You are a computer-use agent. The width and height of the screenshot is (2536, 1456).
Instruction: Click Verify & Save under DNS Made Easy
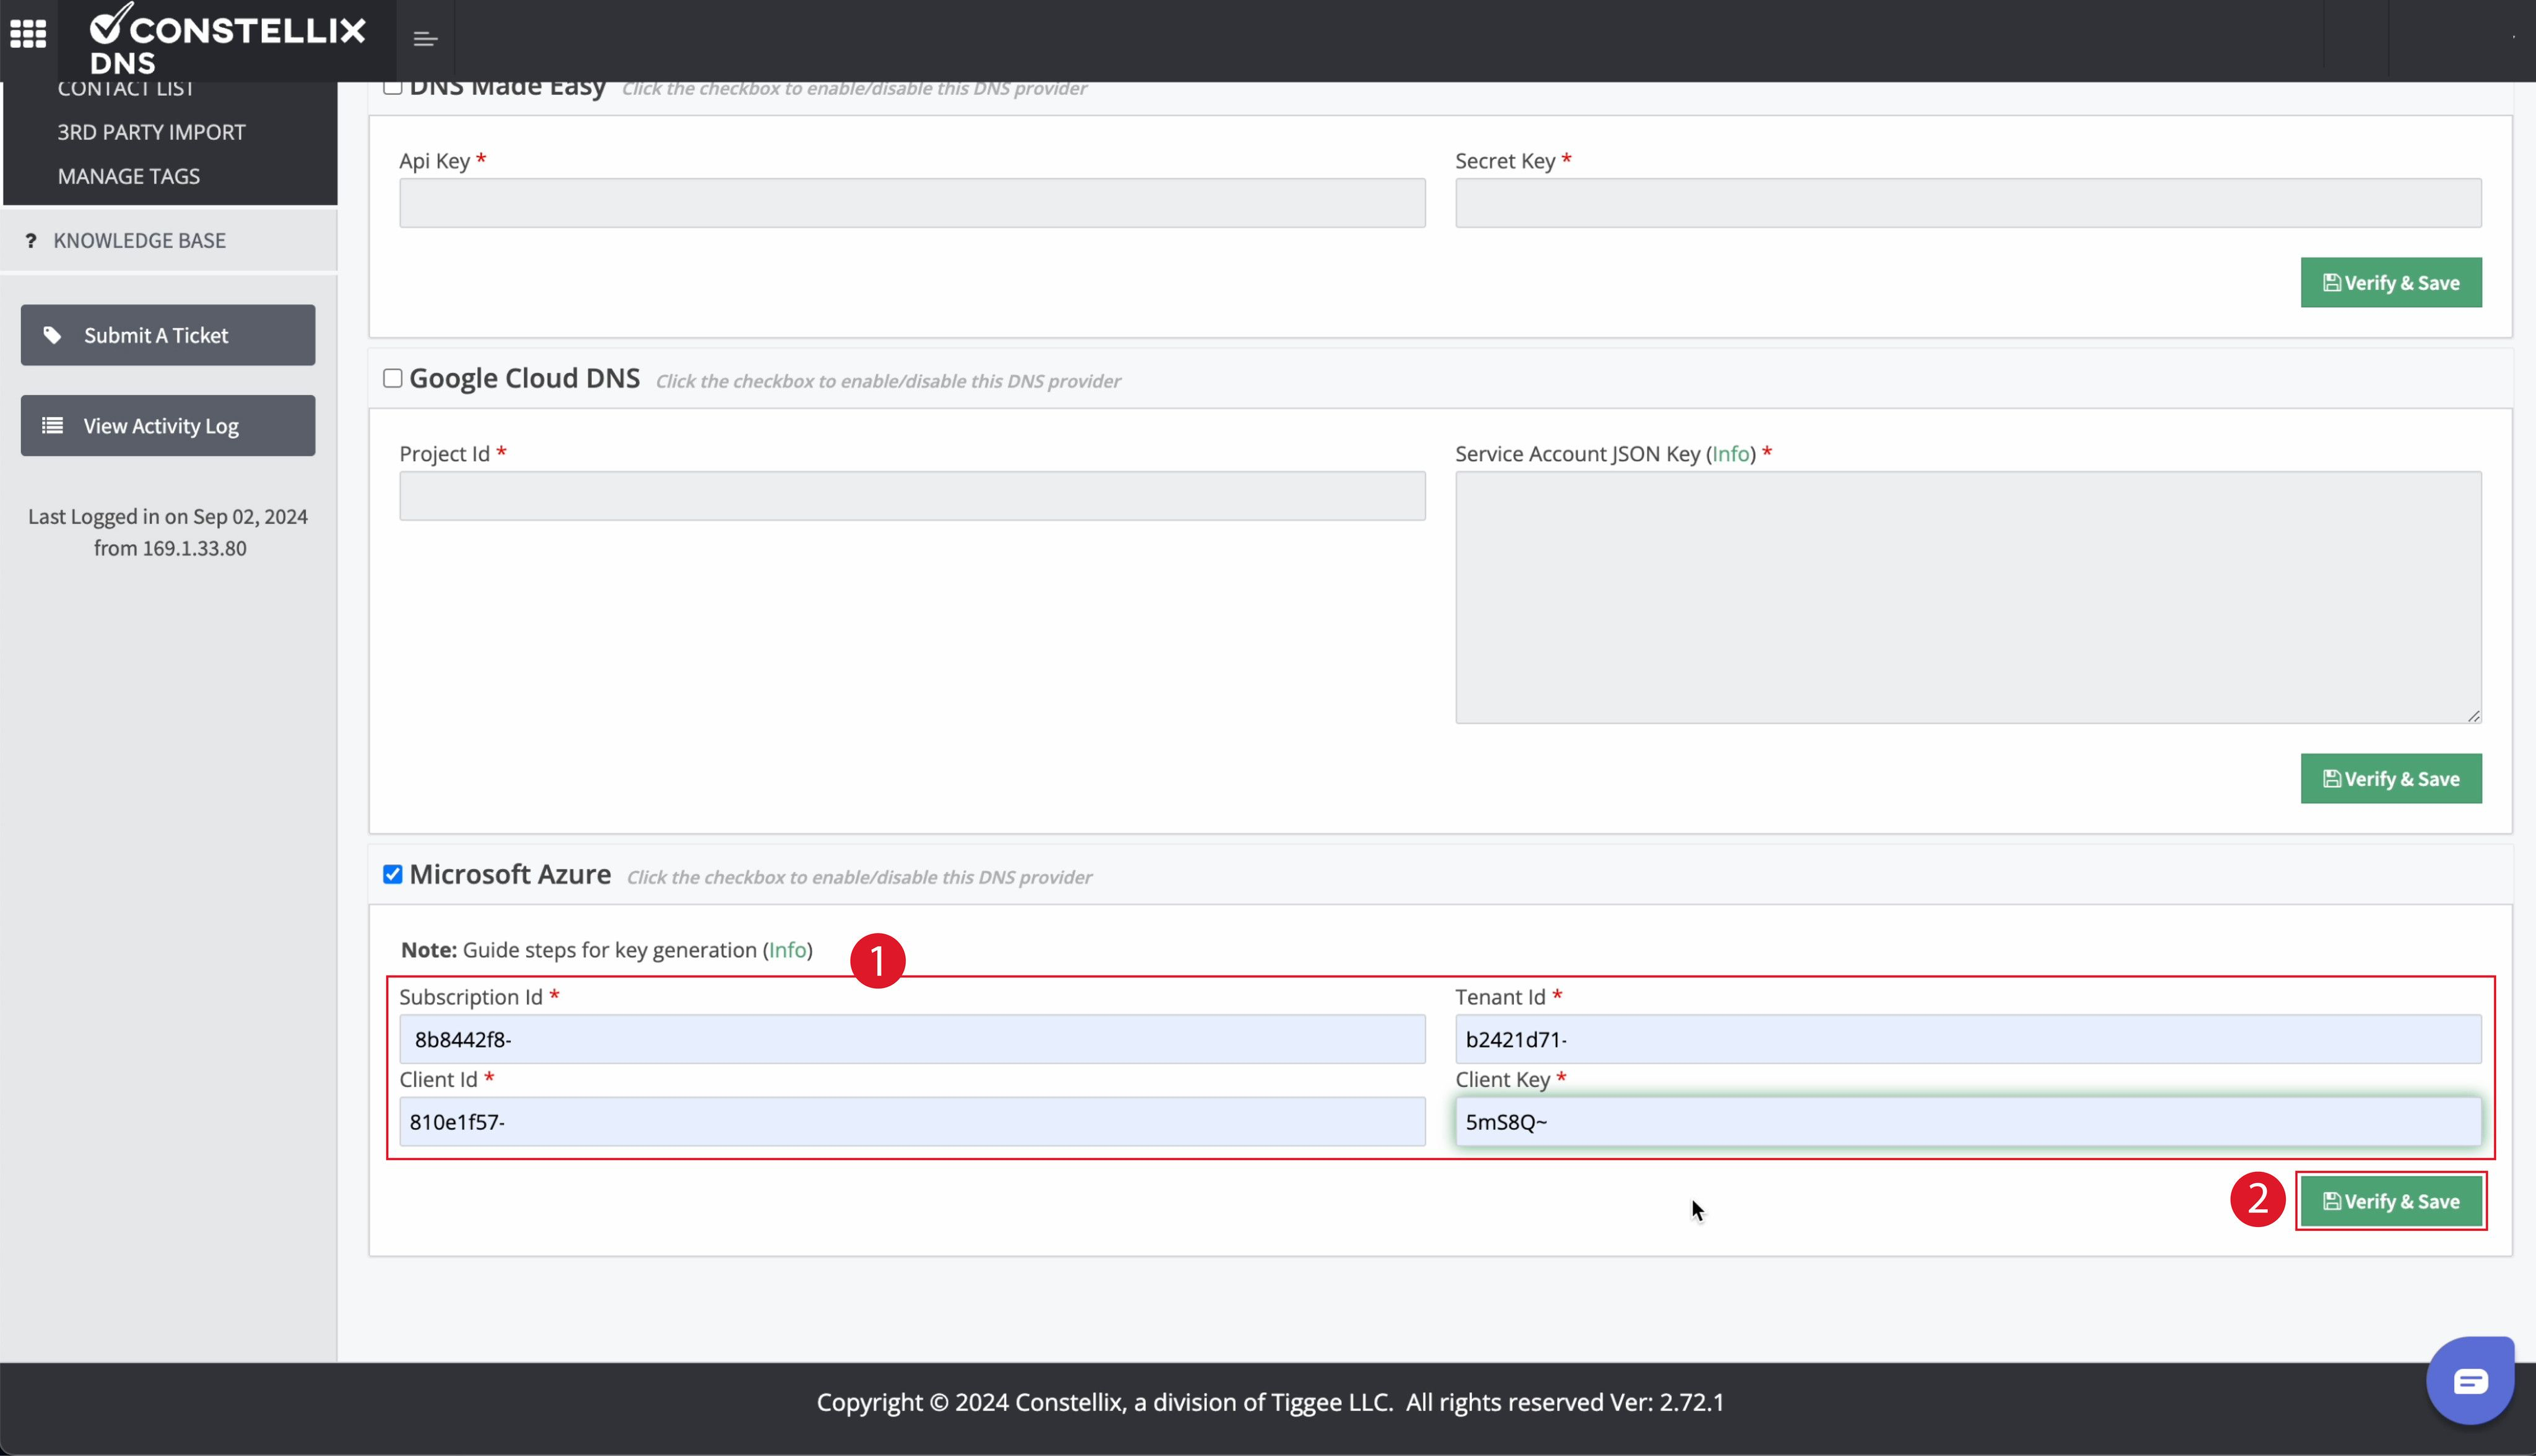[2390, 282]
